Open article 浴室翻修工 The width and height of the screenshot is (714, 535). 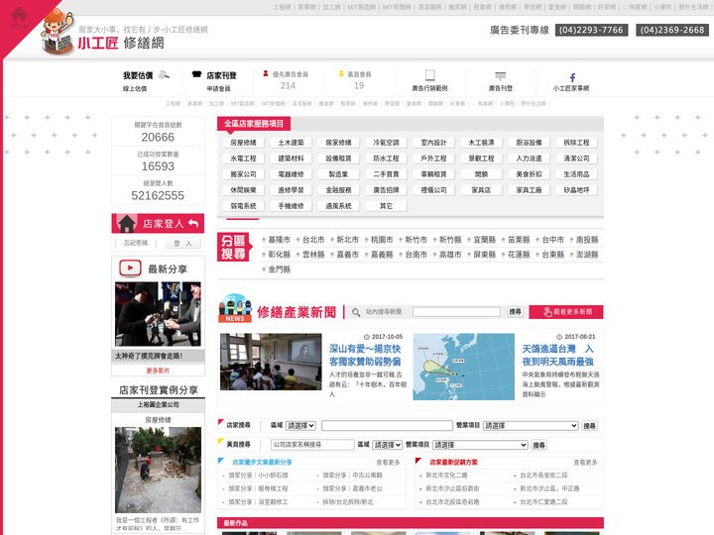pos(258,502)
